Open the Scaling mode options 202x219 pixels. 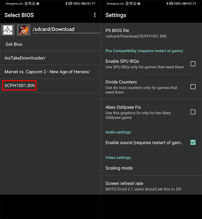pos(151,168)
